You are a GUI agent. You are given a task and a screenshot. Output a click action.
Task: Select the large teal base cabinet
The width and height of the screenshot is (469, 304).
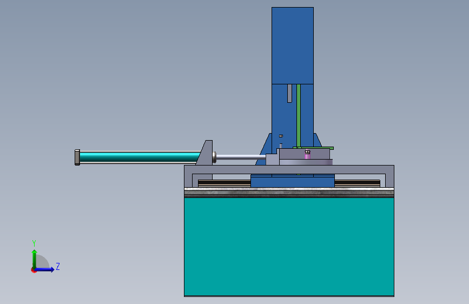click(x=289, y=247)
